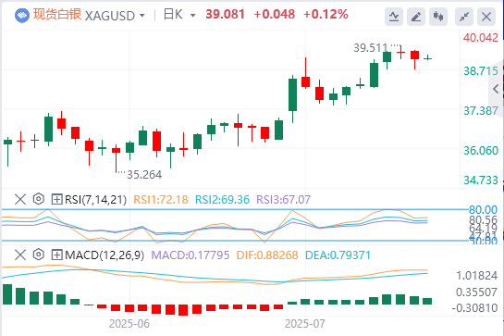Expand the MACD panel plus icon
Image resolution: width=504 pixels, height=336 pixels.
tap(57, 255)
